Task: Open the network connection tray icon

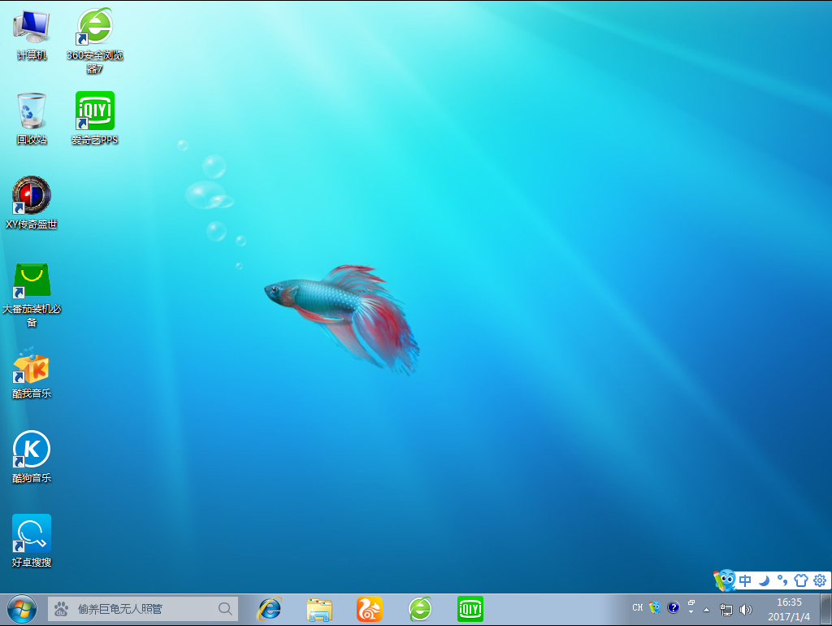Action: [726, 610]
